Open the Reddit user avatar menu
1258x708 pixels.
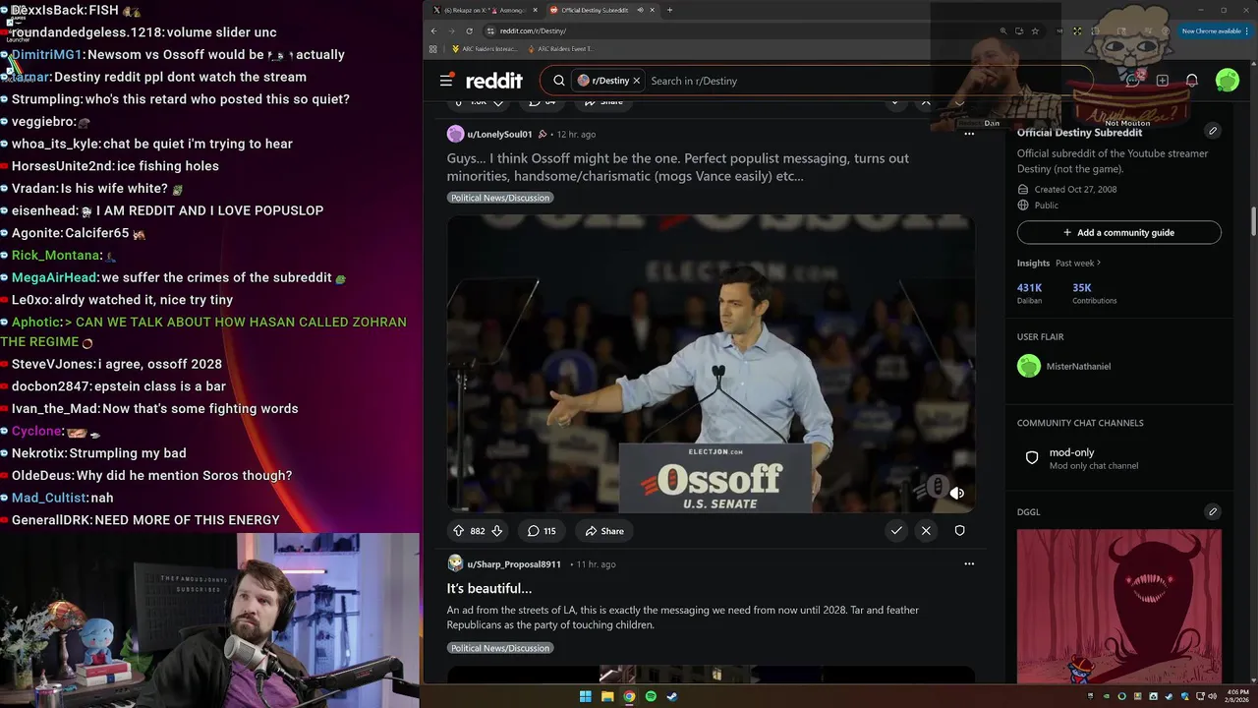(1228, 81)
